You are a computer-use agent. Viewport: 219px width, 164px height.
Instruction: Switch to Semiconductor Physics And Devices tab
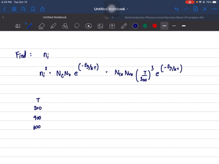pos(164,17)
